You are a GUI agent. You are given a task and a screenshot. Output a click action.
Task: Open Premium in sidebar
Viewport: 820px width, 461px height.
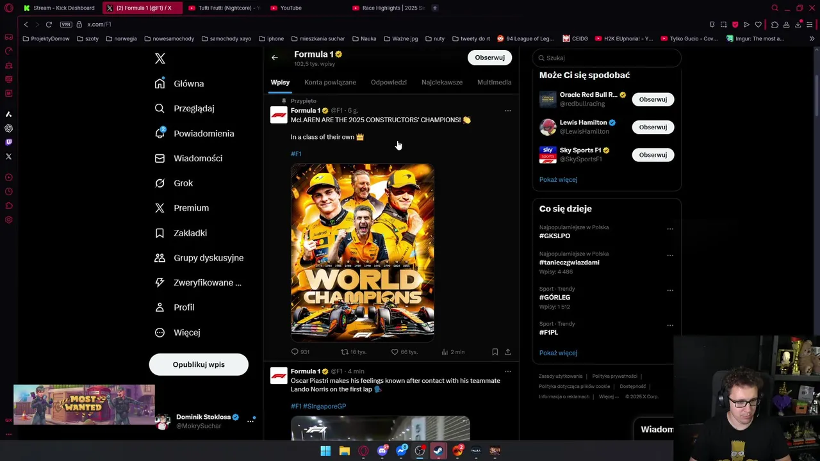pos(182,207)
